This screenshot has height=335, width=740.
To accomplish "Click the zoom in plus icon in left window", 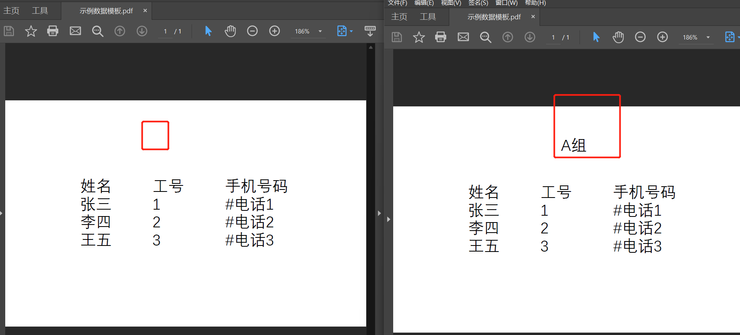I will tap(275, 31).
